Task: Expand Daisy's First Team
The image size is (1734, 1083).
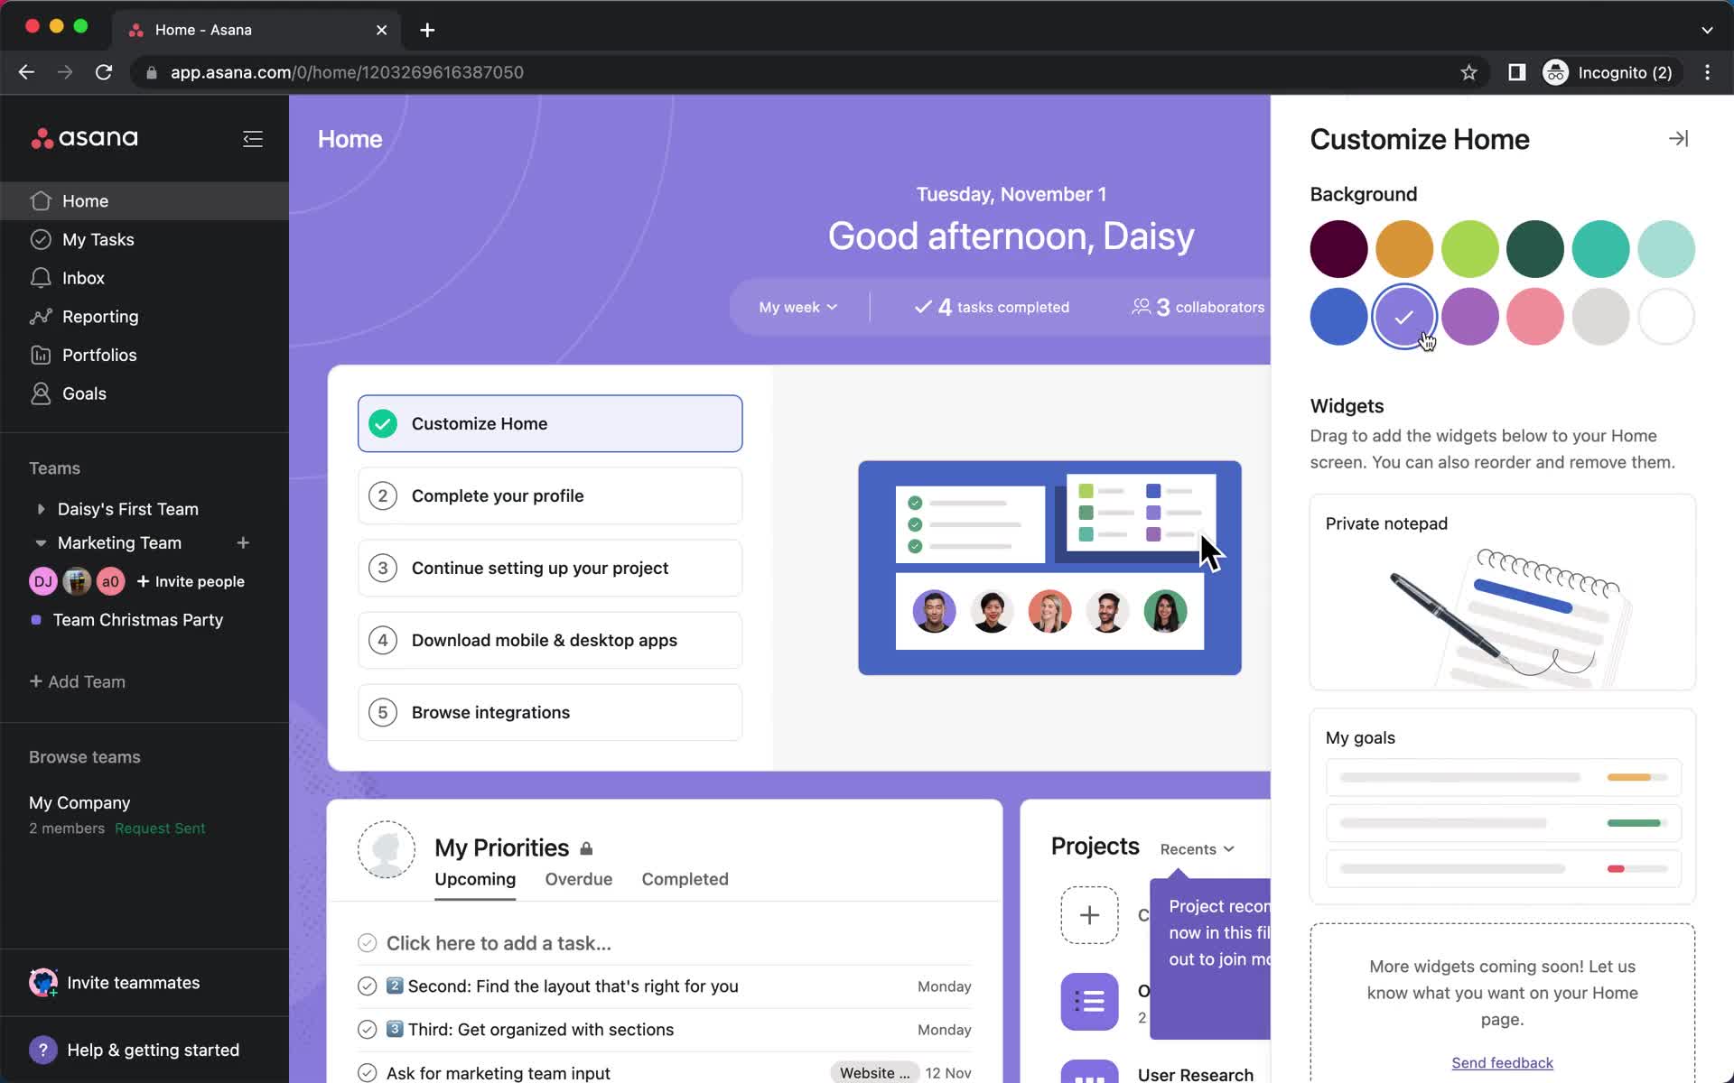Action: 41,509
